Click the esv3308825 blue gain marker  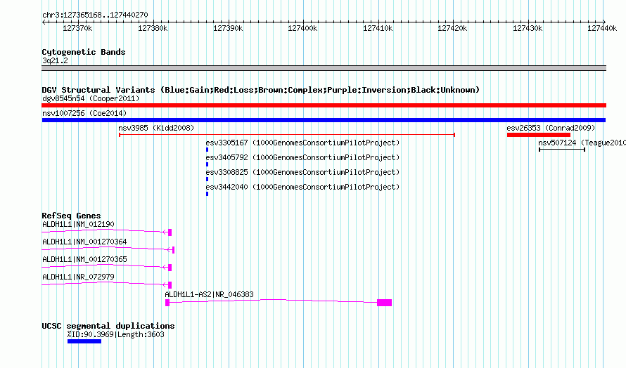[207, 179]
